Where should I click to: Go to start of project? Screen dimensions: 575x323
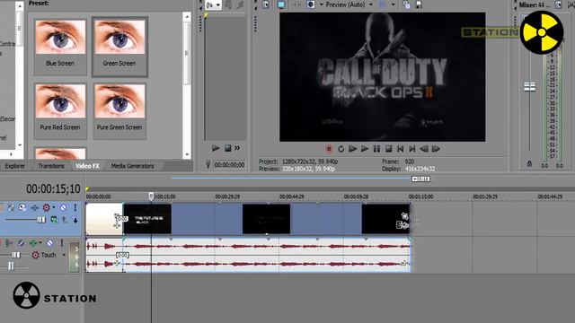[x=400, y=149]
